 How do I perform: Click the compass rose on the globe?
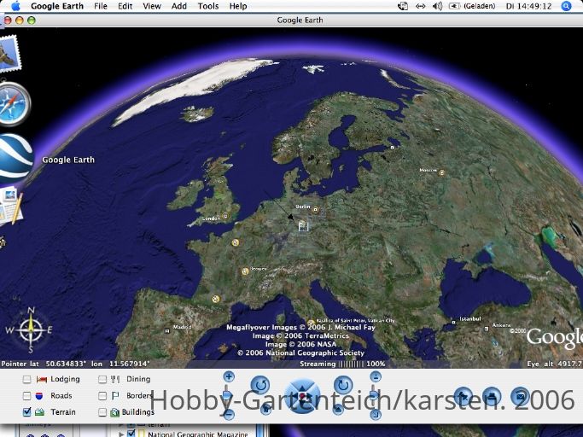[31, 329]
